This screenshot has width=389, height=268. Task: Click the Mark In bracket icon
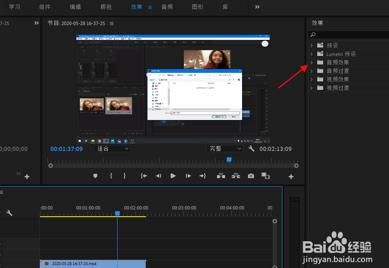111,176
